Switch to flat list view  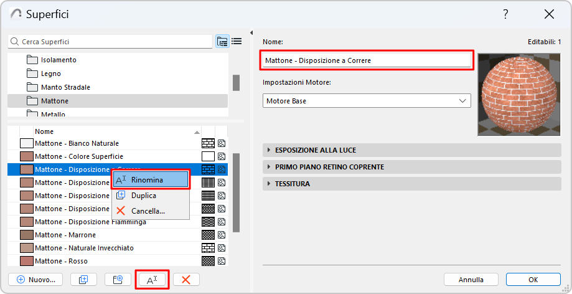pyautogui.click(x=237, y=42)
